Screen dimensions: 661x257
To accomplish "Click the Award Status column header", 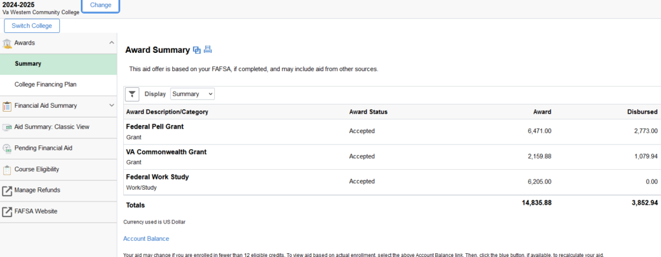I will tap(368, 112).
